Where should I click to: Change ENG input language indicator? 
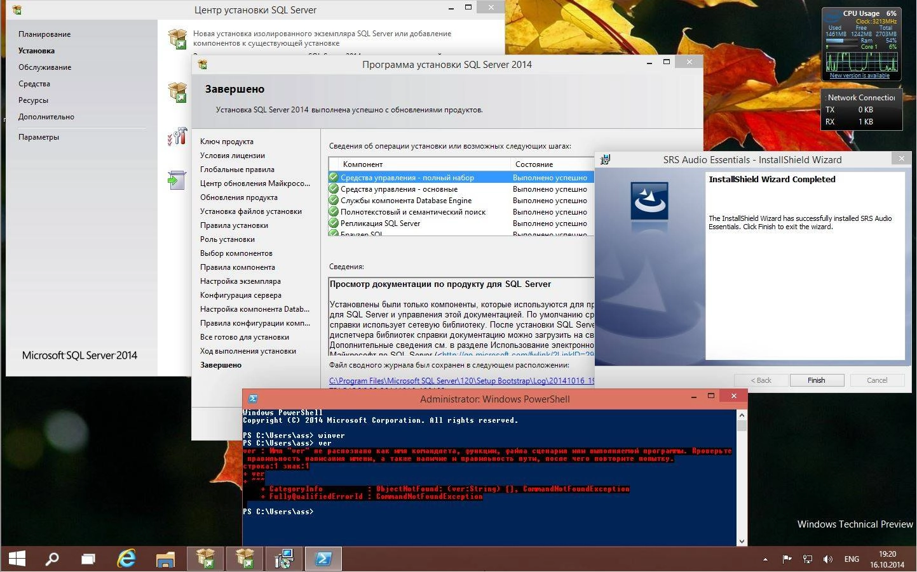tap(852, 559)
